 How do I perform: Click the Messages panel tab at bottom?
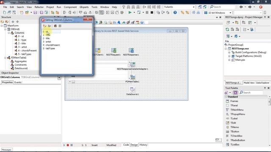6,150
